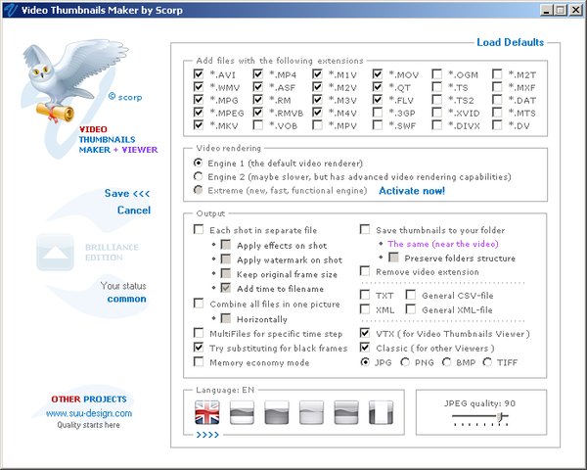Enable Memory economy mode
Screen dimensions: 587x470
tap(199, 361)
